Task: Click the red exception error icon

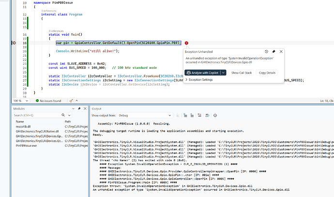Action: (186, 43)
